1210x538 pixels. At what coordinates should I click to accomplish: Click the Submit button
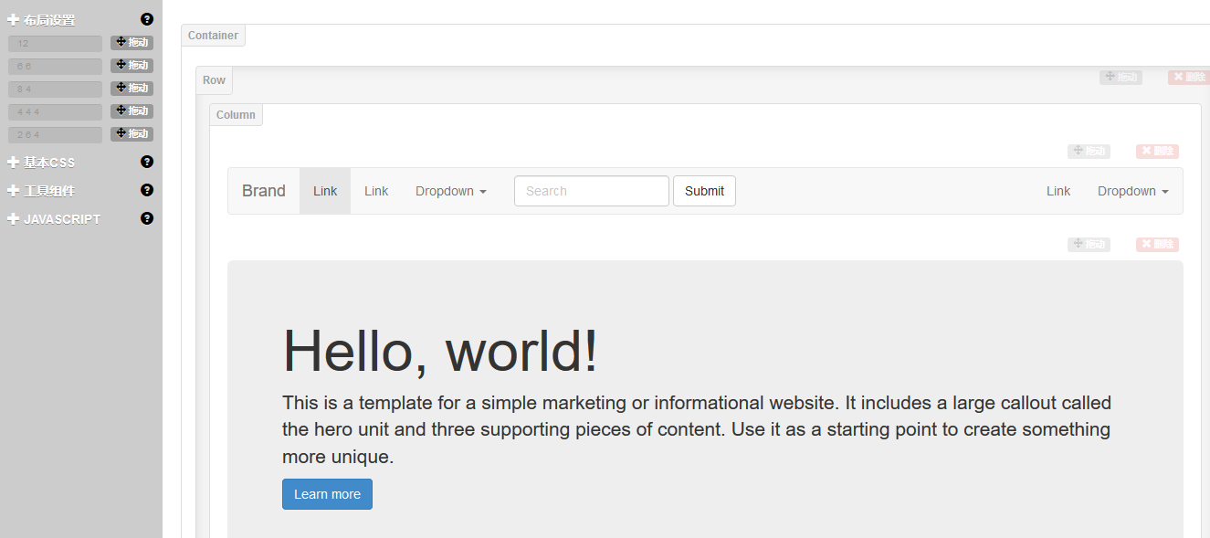pyautogui.click(x=704, y=191)
